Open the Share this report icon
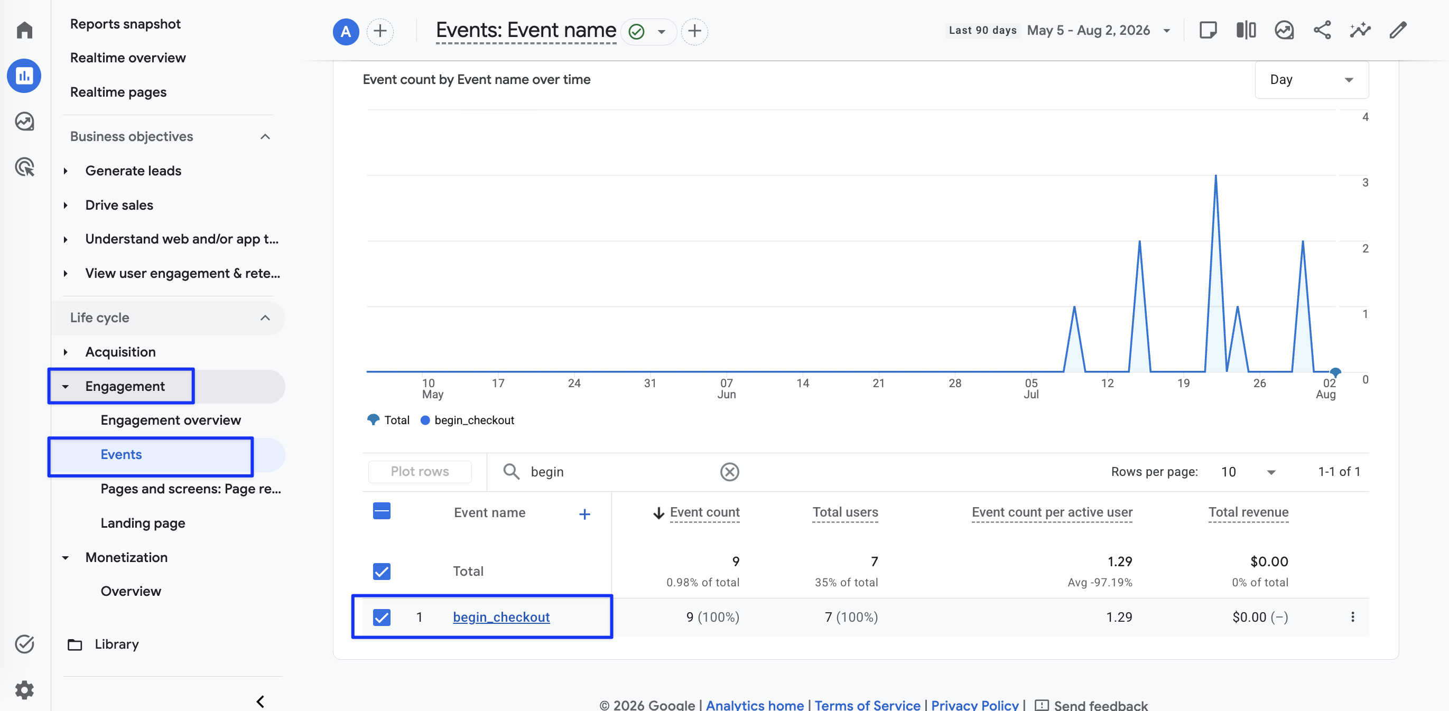 pyautogui.click(x=1322, y=30)
